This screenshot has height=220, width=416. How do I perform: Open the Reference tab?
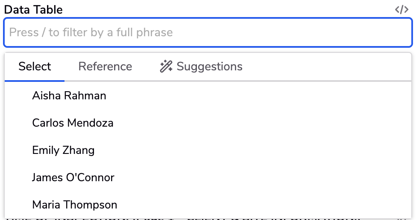[105, 67]
